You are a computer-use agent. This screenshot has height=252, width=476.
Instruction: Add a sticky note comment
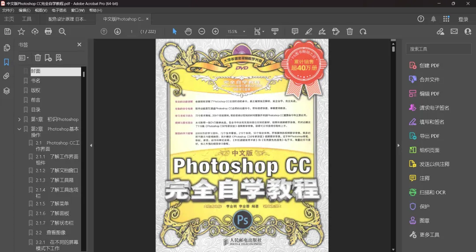(295, 32)
